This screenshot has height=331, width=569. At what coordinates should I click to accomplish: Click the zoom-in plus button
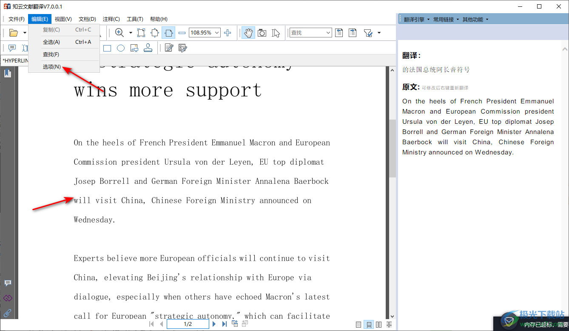(228, 33)
